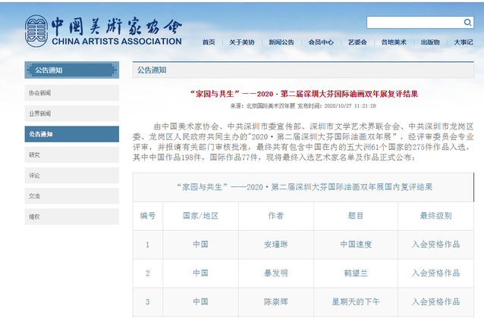Screen dimensions: 484x318
Task: Click the 公告通知 content panel heading
Action: [152, 70]
